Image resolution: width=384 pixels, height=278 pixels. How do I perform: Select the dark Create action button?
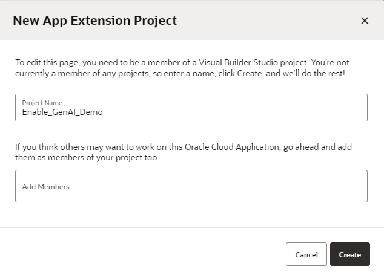coord(349,254)
